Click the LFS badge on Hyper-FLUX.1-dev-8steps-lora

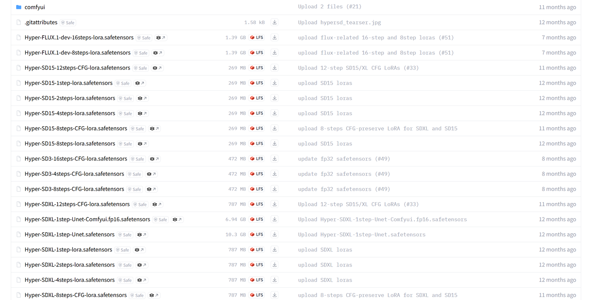point(257,53)
